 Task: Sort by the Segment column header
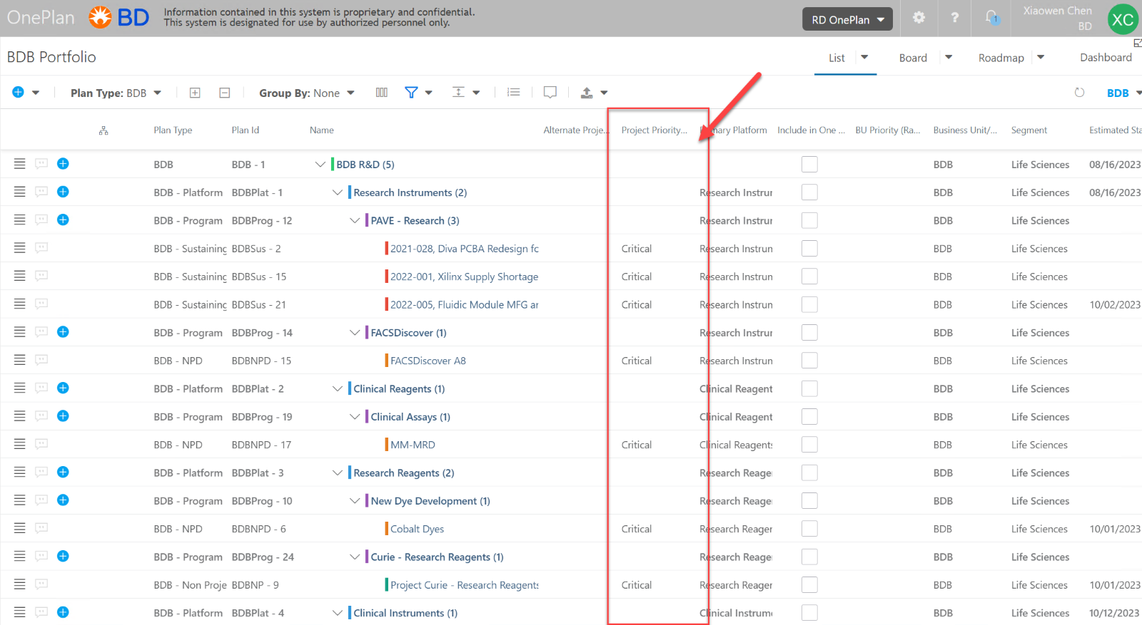click(1029, 130)
